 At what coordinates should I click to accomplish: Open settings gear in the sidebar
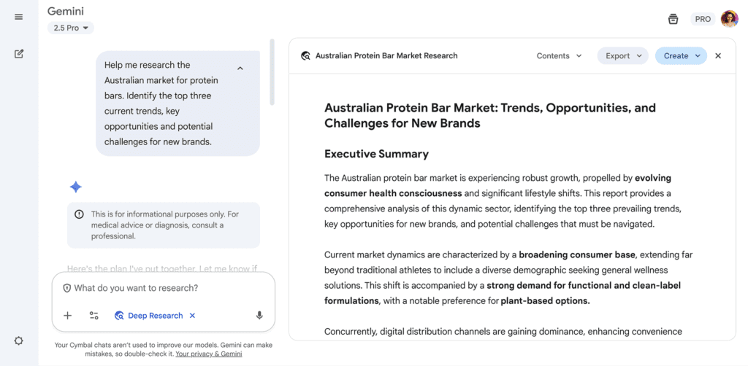point(19,340)
